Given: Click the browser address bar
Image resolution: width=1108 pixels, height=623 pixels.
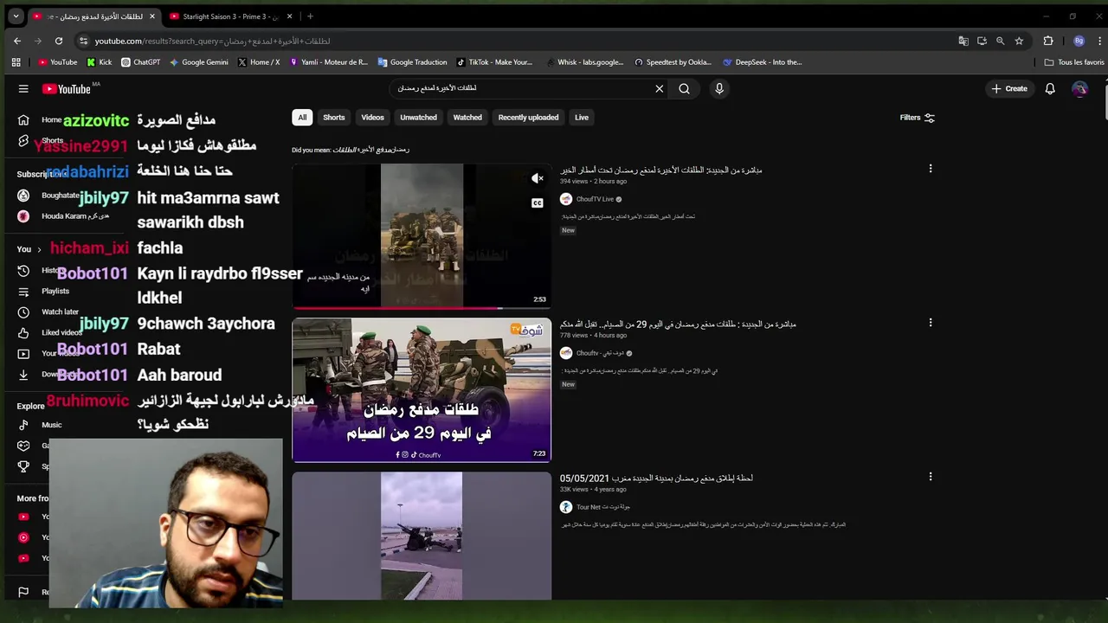Looking at the screenshot, I should pyautogui.click(x=519, y=41).
